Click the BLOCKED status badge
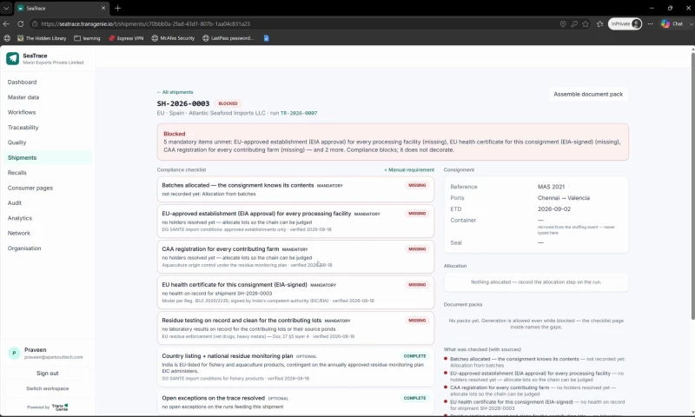Image resolution: width=695 pixels, height=417 pixels. [x=228, y=103]
